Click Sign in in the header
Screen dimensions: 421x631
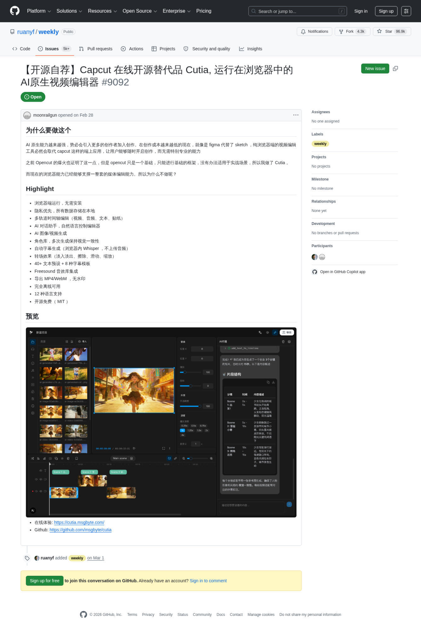pyautogui.click(x=361, y=11)
